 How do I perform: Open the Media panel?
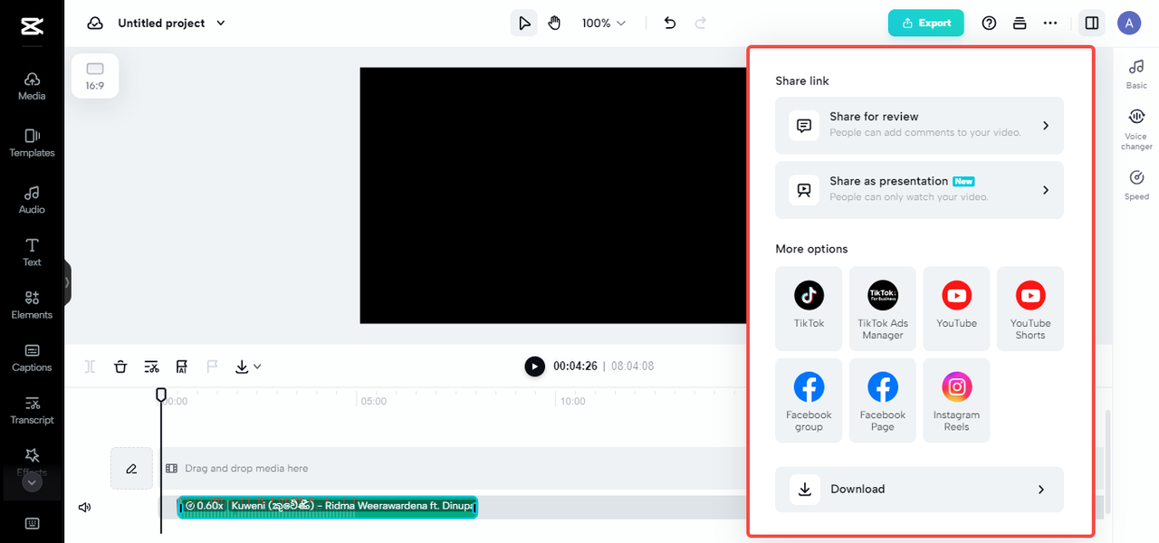(x=32, y=86)
